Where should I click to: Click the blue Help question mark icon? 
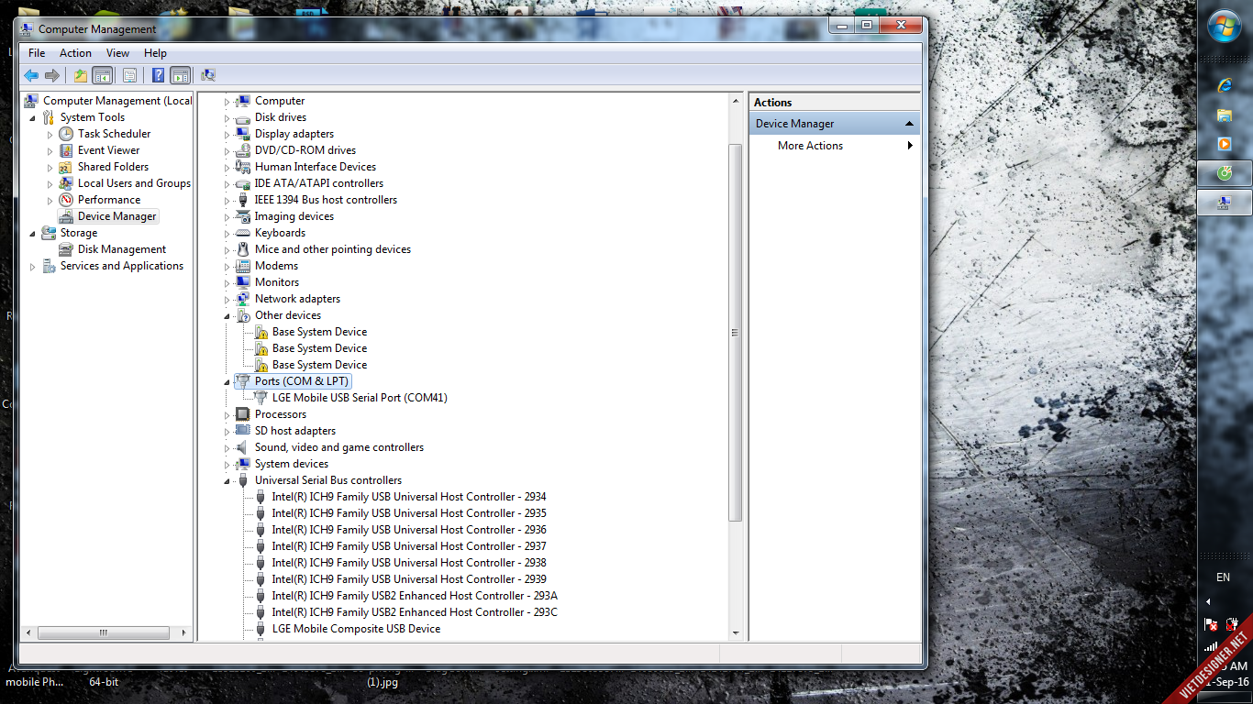click(159, 75)
